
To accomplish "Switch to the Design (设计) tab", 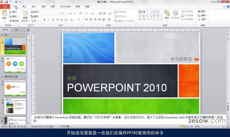I will 34,6.
